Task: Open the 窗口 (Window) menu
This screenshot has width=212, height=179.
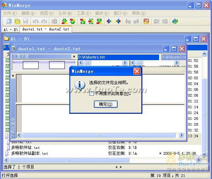Action: [121, 13]
